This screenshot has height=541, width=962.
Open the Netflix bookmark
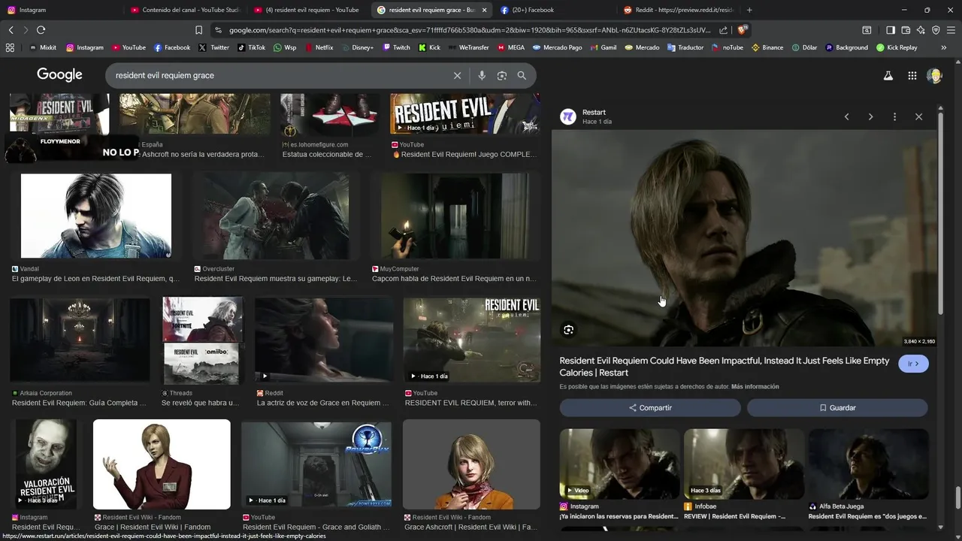tap(319, 47)
